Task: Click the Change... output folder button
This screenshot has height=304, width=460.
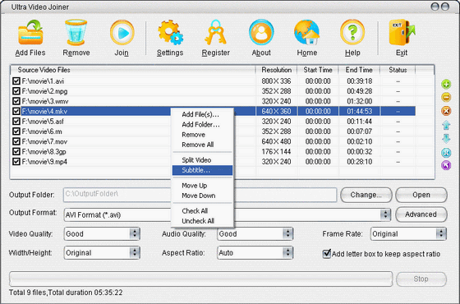Action: (x=366, y=196)
